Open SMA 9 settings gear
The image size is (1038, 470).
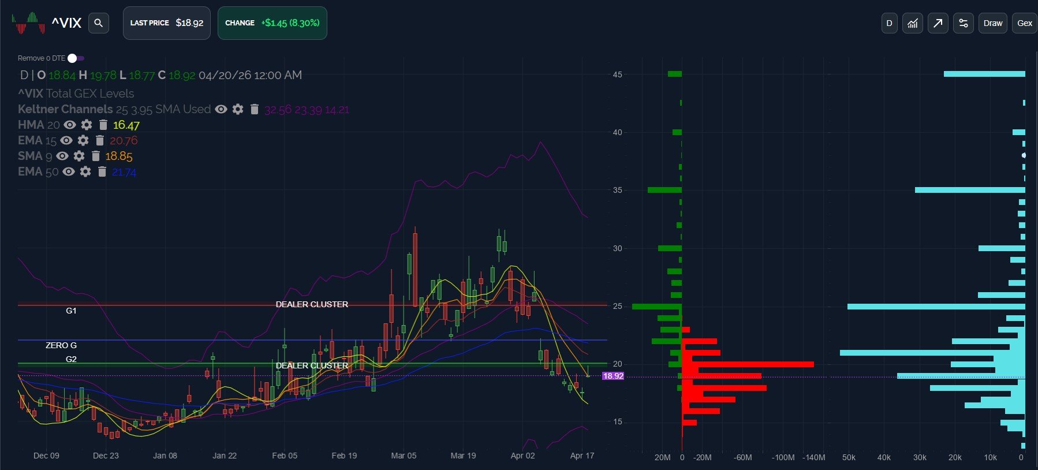click(79, 156)
